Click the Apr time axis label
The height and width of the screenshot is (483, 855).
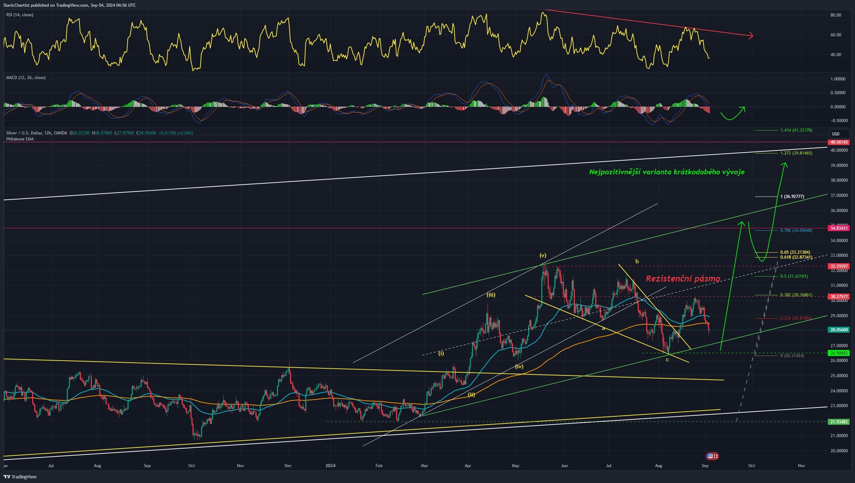pyautogui.click(x=468, y=466)
